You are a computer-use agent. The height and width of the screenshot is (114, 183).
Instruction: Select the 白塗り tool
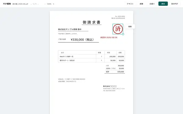152,4
